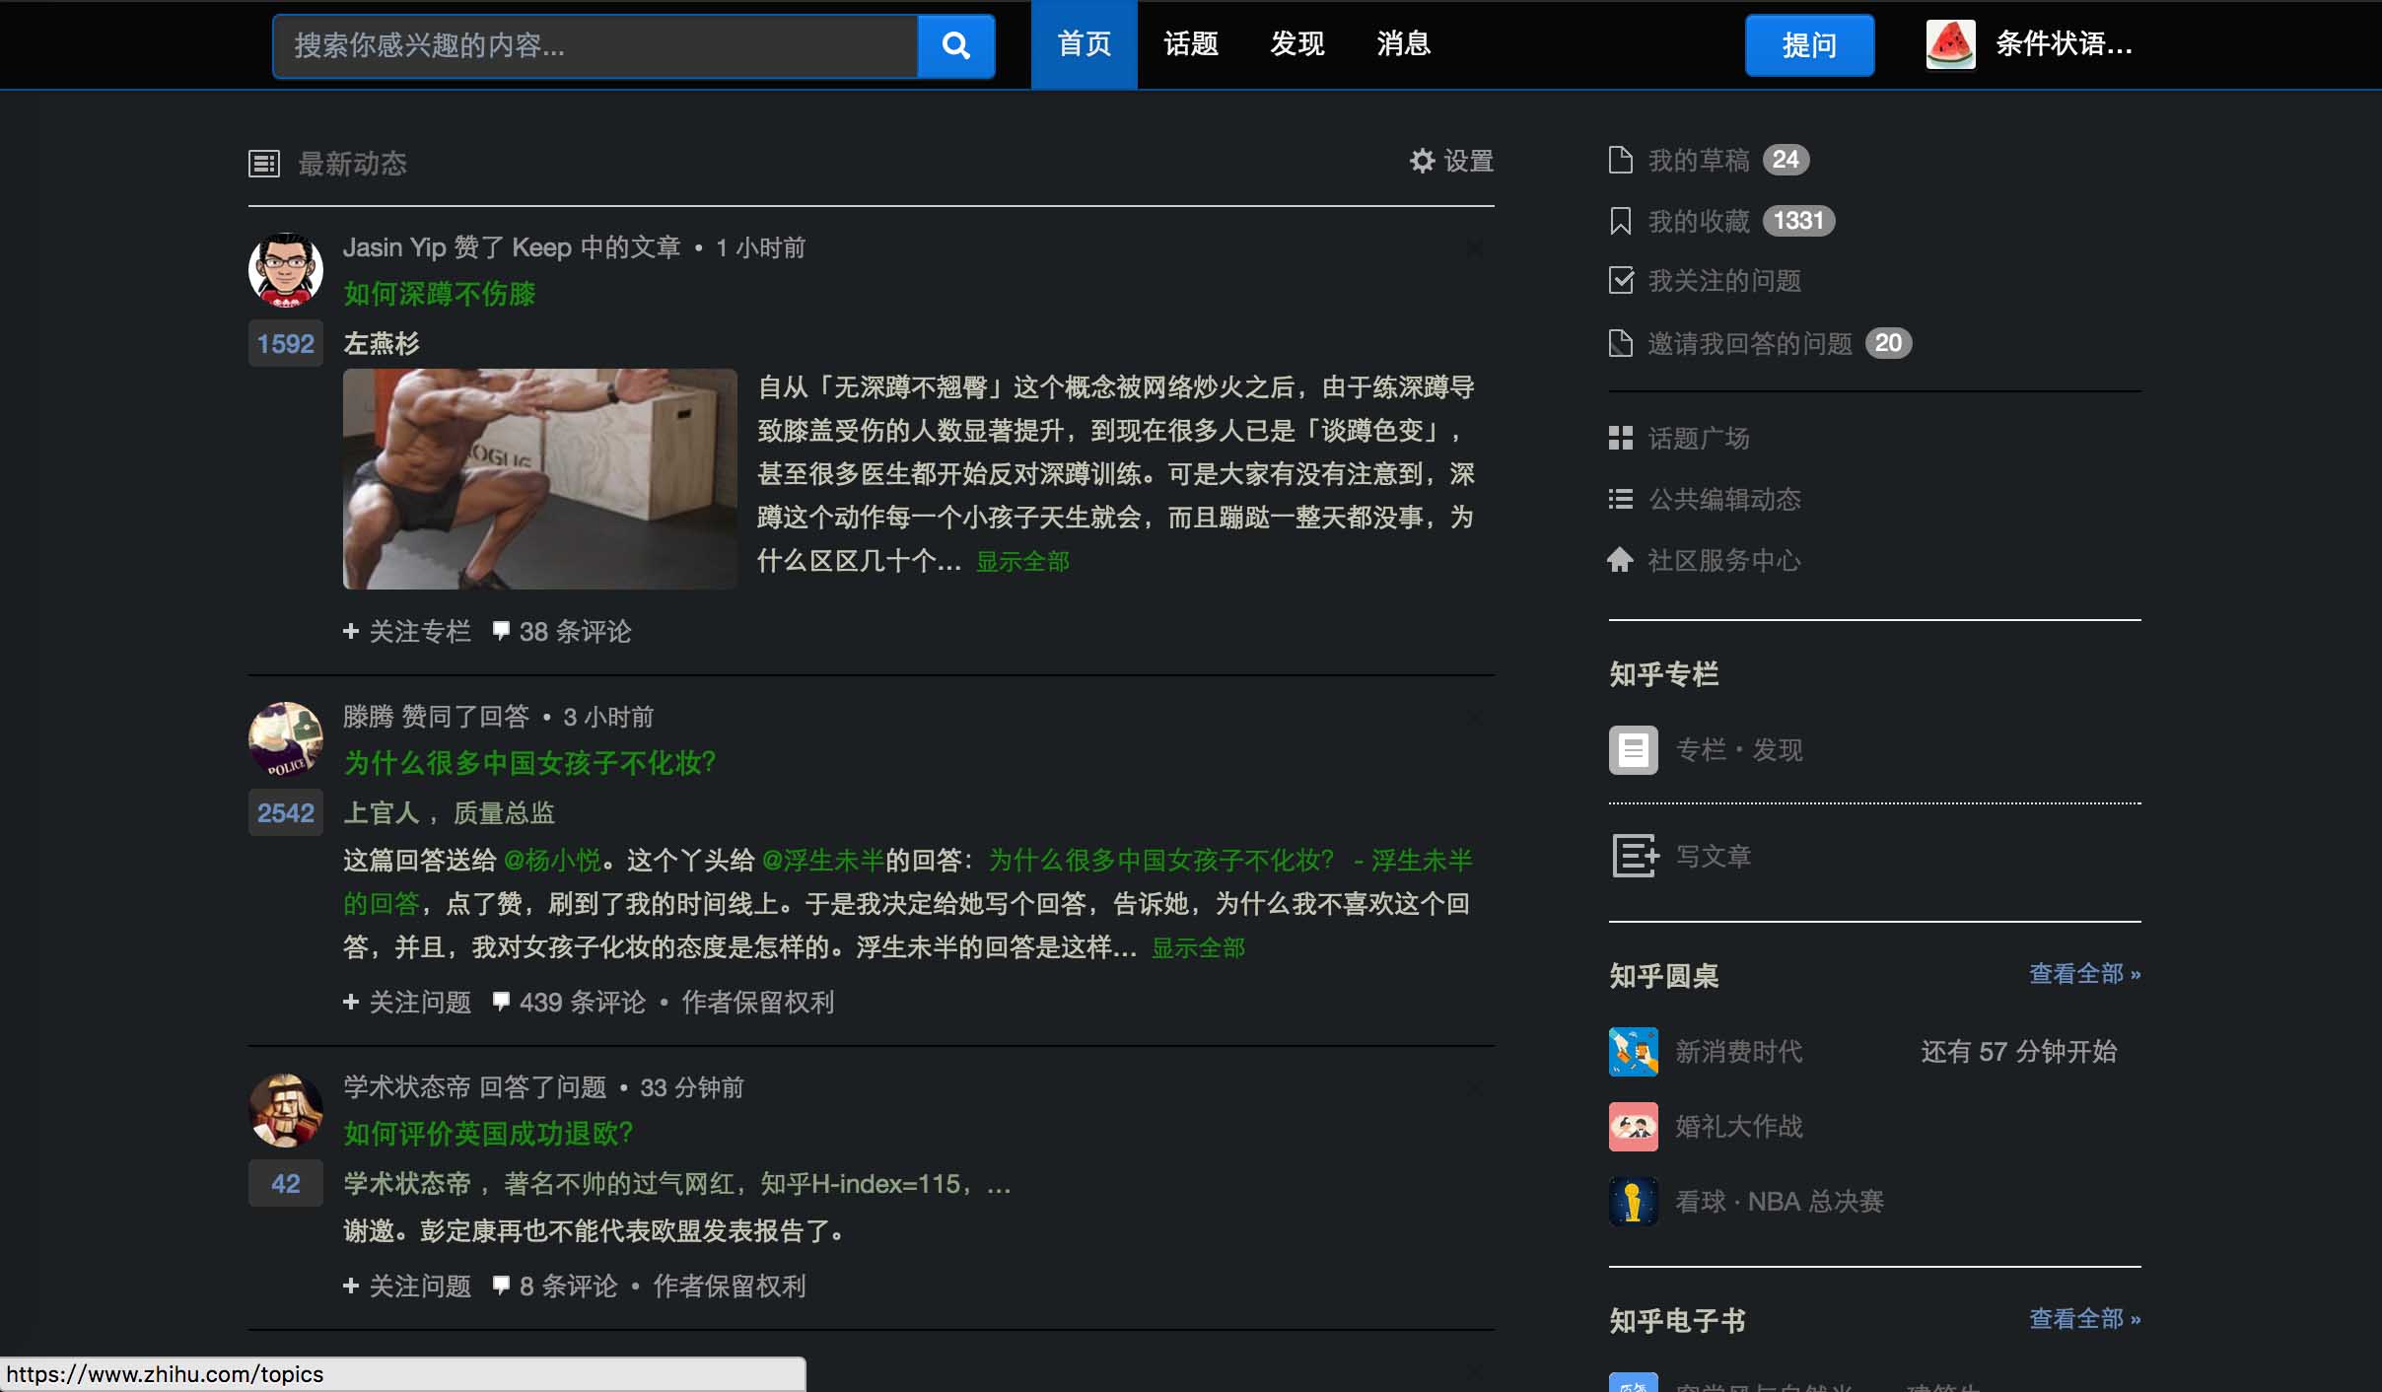2382x1392 pixels.
Task: Open the question 为什么很多中国女孩子不化妆?
Action: pyautogui.click(x=529, y=763)
